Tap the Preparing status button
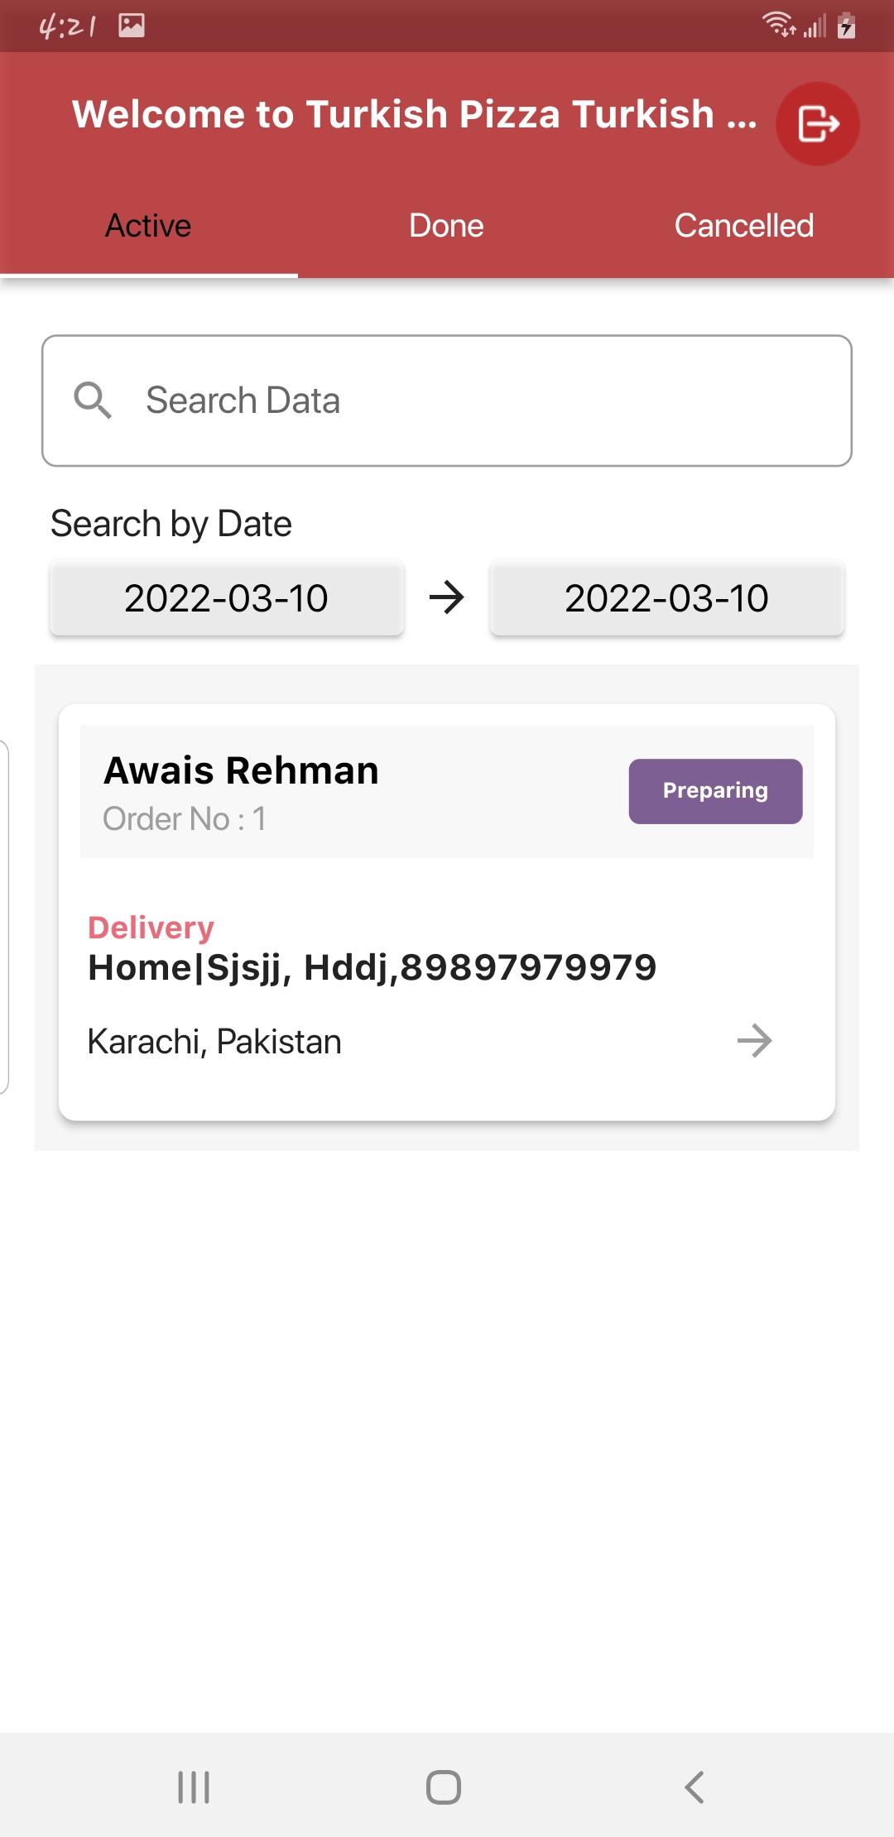Screen dimensions: 894x1837 pos(715,791)
